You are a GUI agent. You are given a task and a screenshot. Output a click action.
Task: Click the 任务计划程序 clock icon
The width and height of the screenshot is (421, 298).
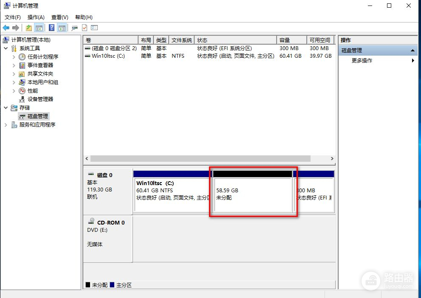click(x=22, y=57)
